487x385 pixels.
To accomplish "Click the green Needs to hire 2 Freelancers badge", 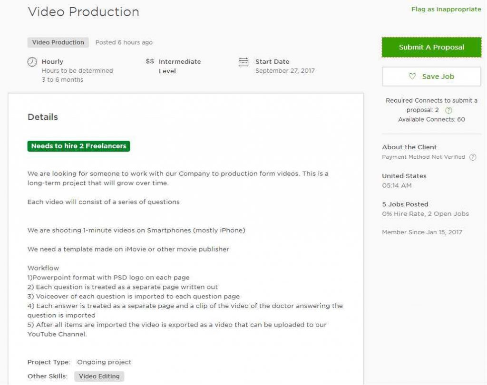I will tap(78, 146).
